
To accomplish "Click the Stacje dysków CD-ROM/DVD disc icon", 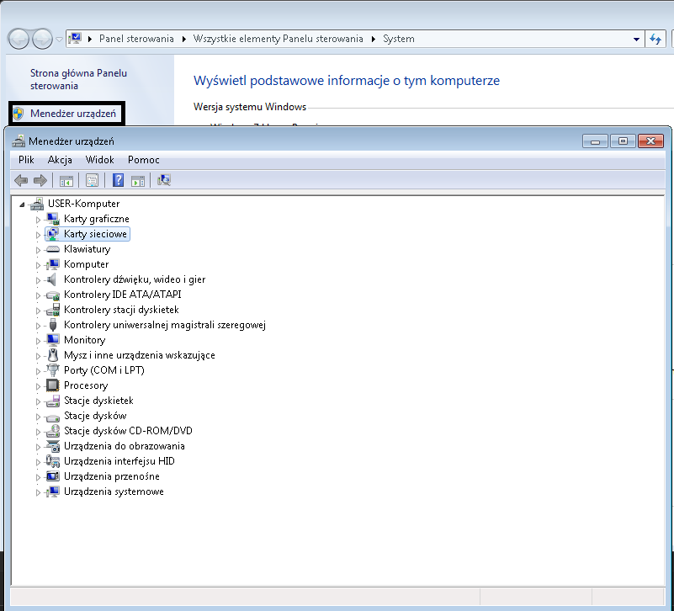I will coord(53,431).
